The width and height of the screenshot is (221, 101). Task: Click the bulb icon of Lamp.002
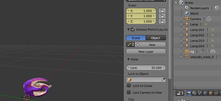point(187,35)
